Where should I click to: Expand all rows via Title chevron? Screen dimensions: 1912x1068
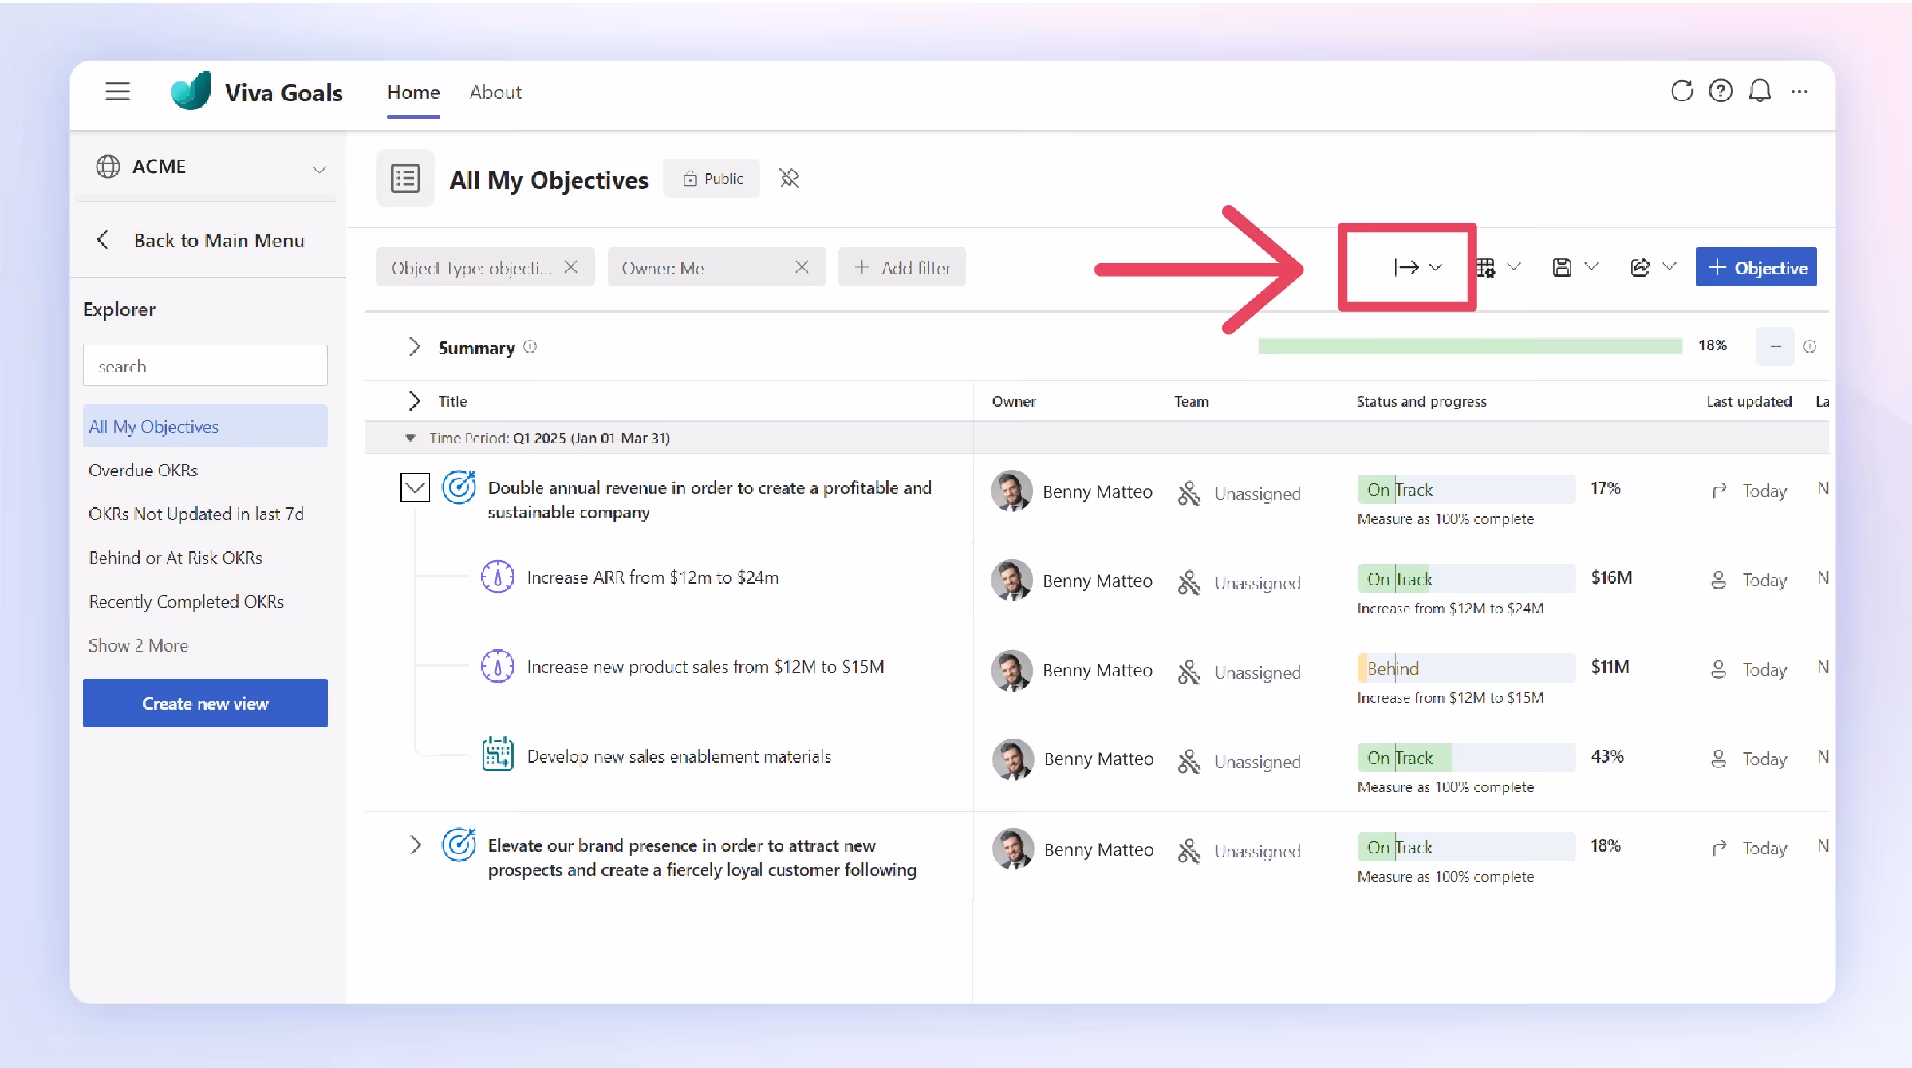(414, 400)
